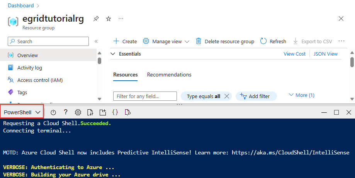Click Add filter button
This screenshot has height=178, width=355.
pyautogui.click(x=256, y=96)
